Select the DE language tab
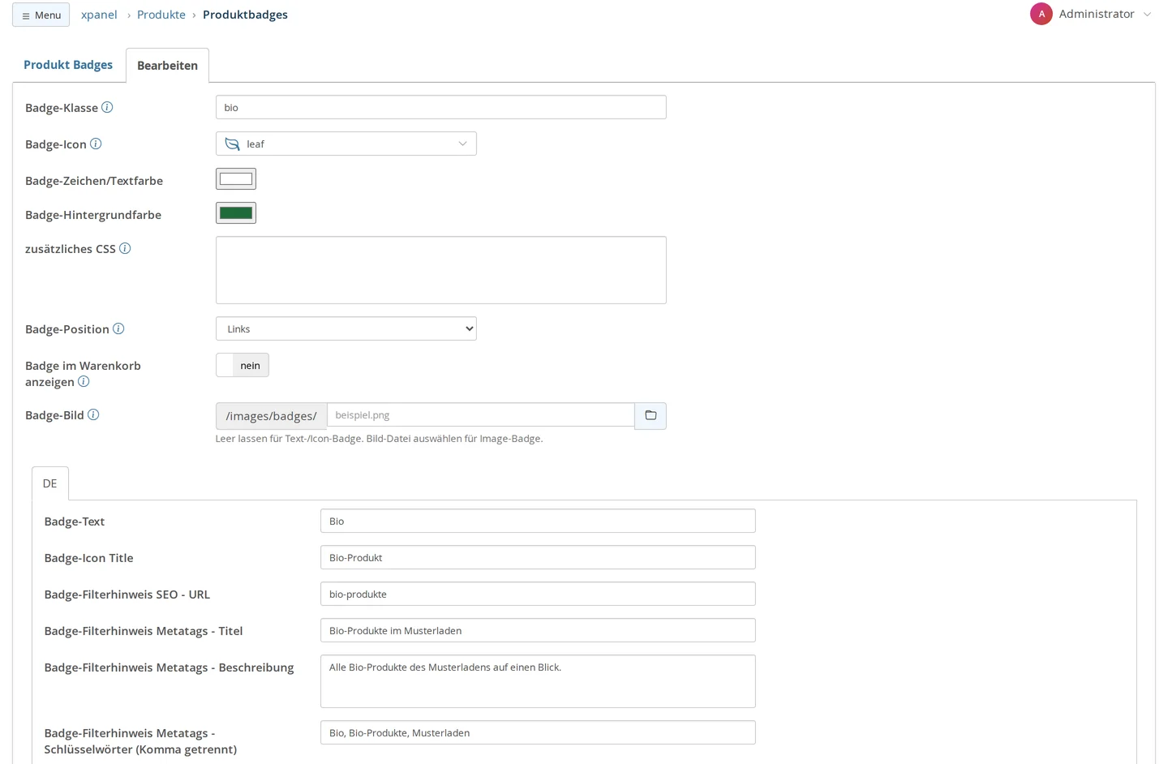Screen dimensions: 1168x764 click(x=50, y=483)
